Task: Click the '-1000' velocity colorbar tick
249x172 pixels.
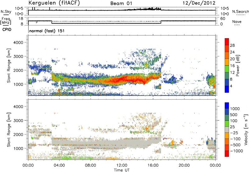Action: pyautogui.click(x=236, y=151)
